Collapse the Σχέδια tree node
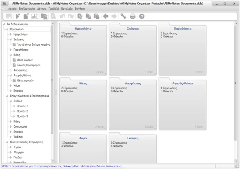This screenshot has height=169, width=240. (x=11, y=101)
